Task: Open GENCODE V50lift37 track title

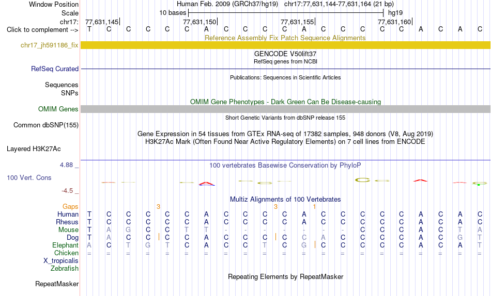Action: tap(285, 54)
